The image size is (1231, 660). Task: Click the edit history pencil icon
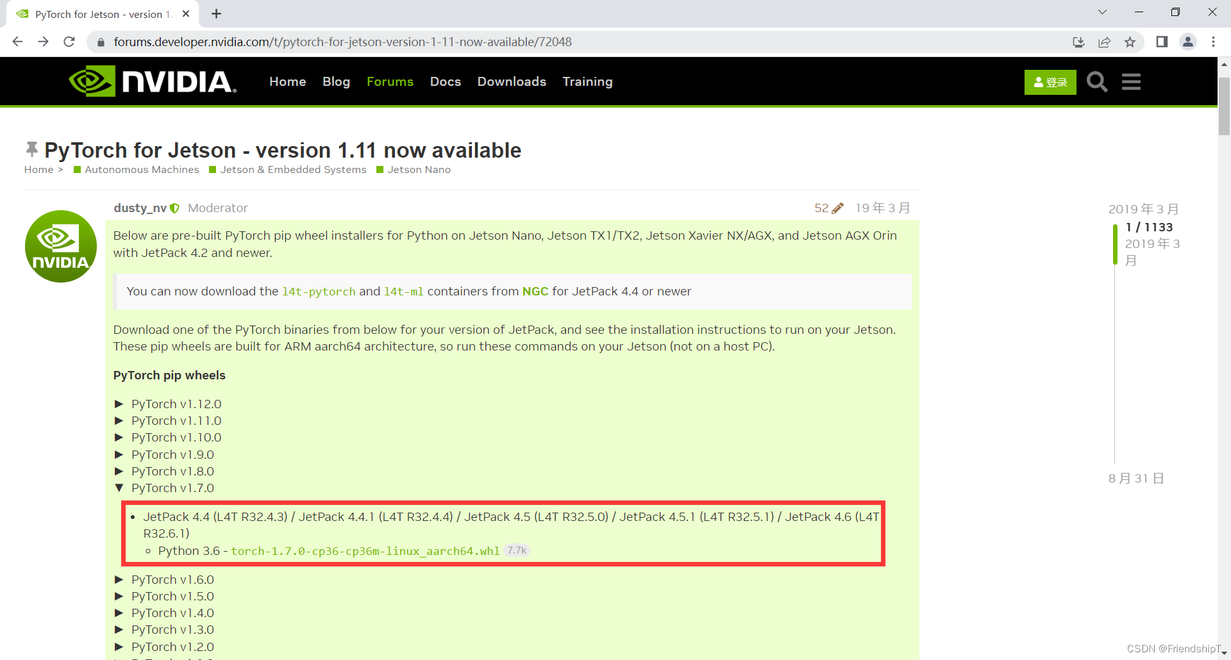point(837,208)
